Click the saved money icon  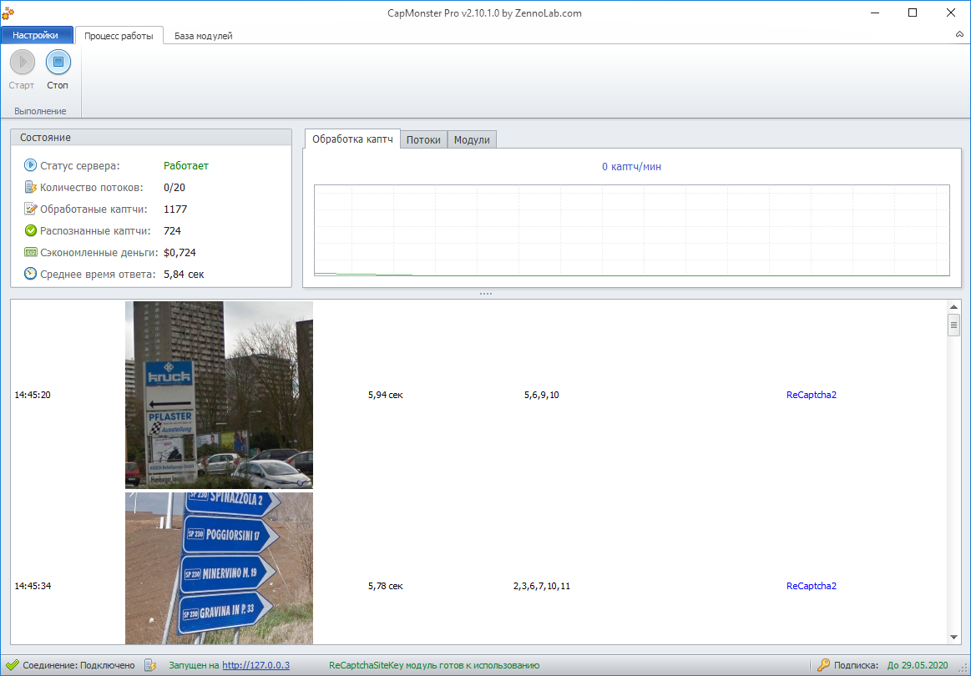[x=31, y=252]
